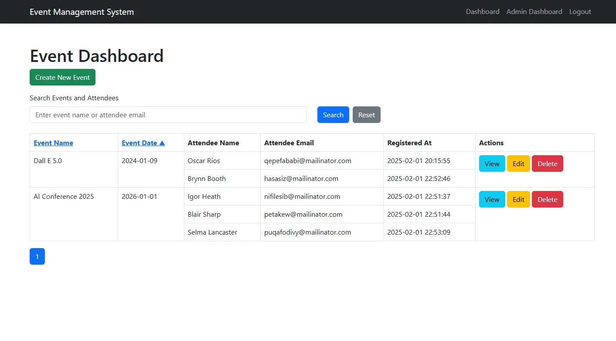The image size is (616, 341).
Task: Delete the Dall E 5.0 event
Action: click(x=547, y=164)
